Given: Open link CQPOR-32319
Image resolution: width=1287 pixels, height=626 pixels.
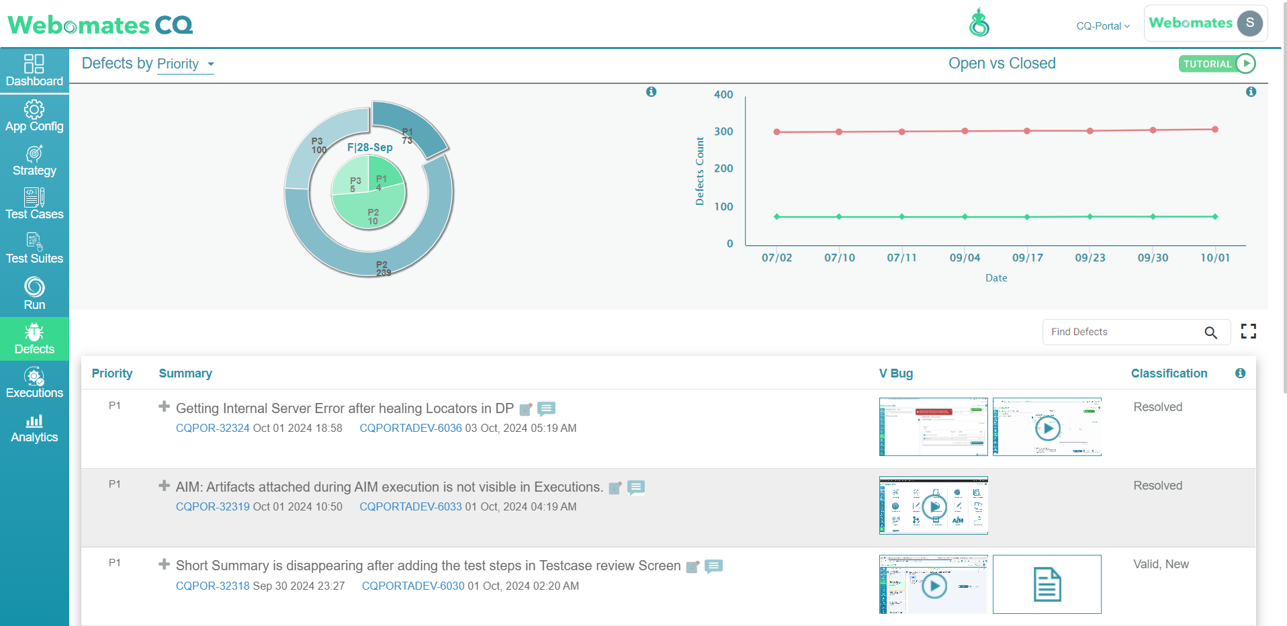Looking at the screenshot, I should coord(212,507).
